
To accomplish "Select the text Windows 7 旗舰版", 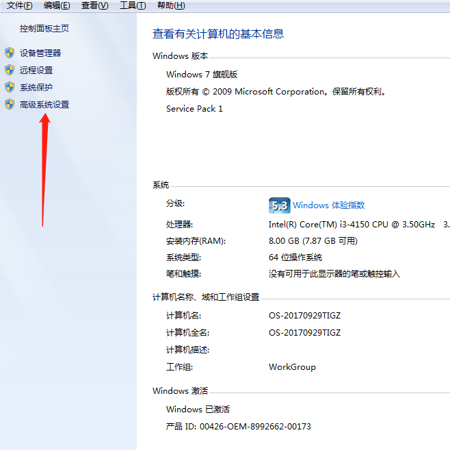I will [202, 75].
